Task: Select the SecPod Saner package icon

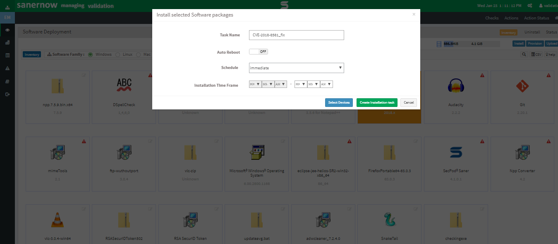Action: tap(456, 153)
